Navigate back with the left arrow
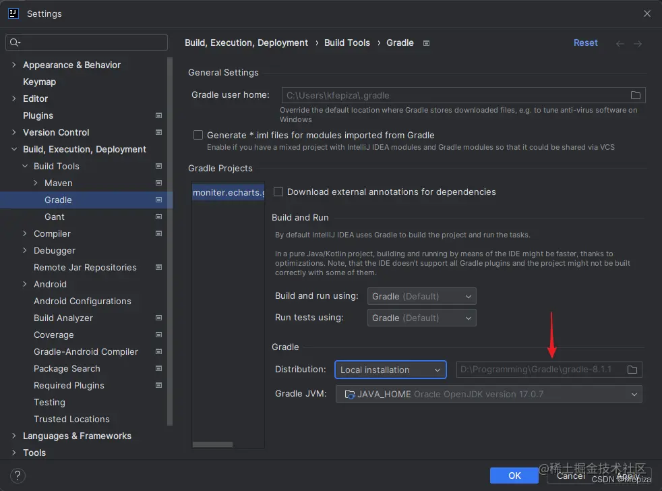Screen dimensions: 662x491 (x=620, y=44)
